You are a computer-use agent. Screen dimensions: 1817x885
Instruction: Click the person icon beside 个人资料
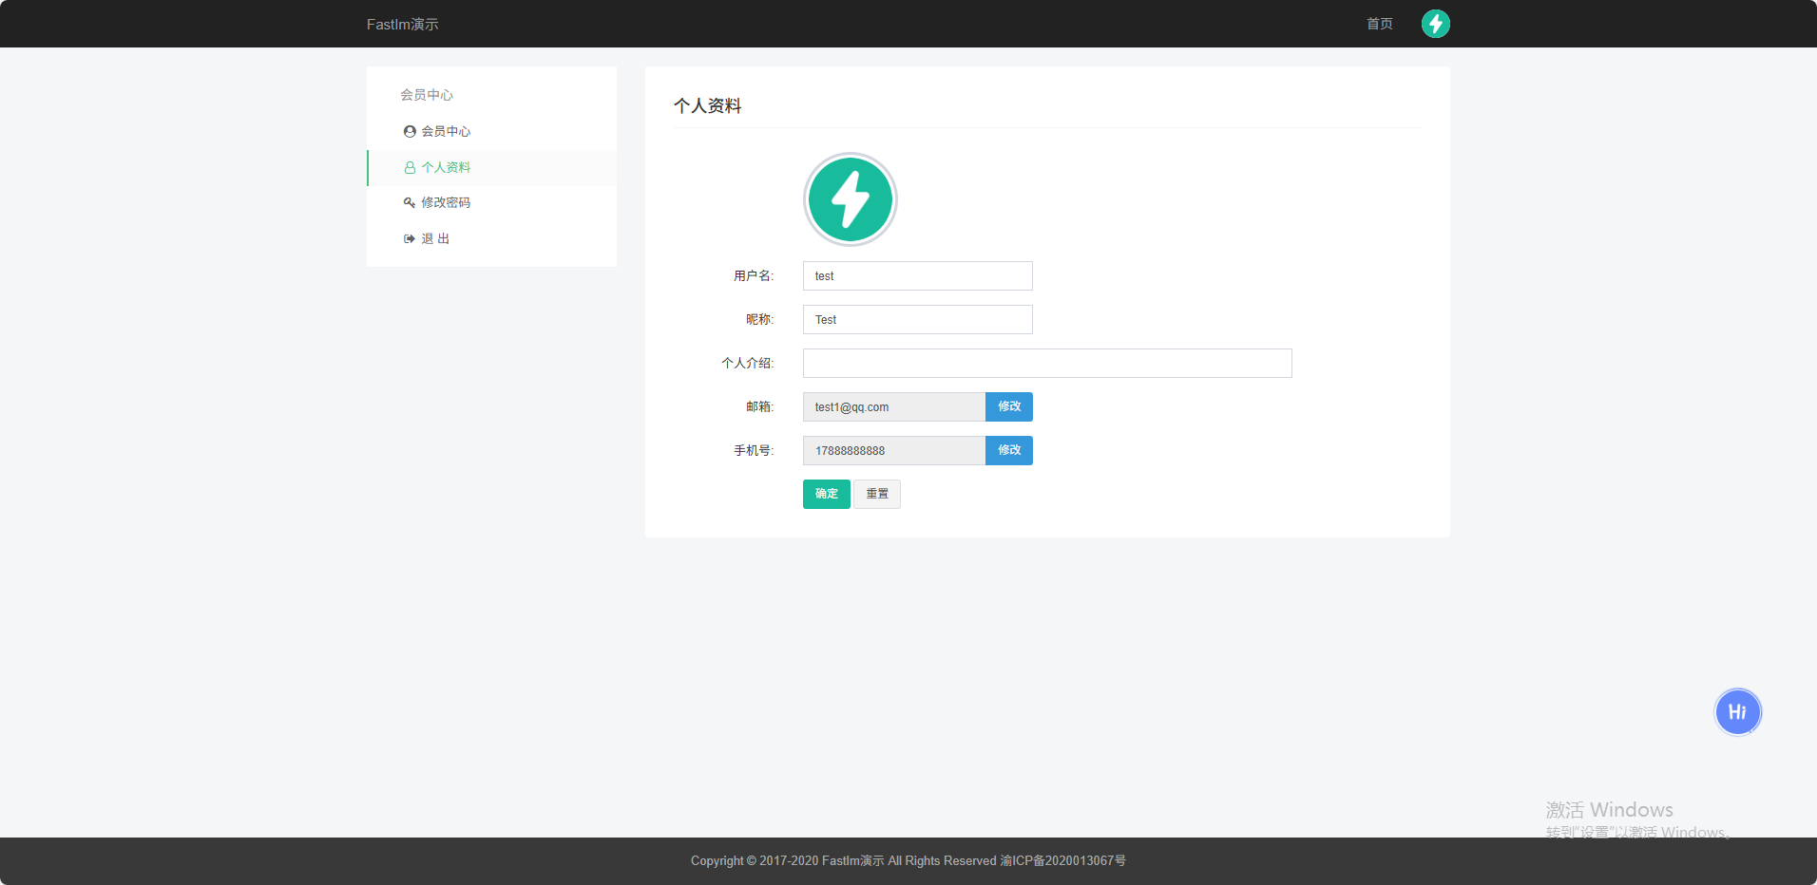(x=410, y=168)
